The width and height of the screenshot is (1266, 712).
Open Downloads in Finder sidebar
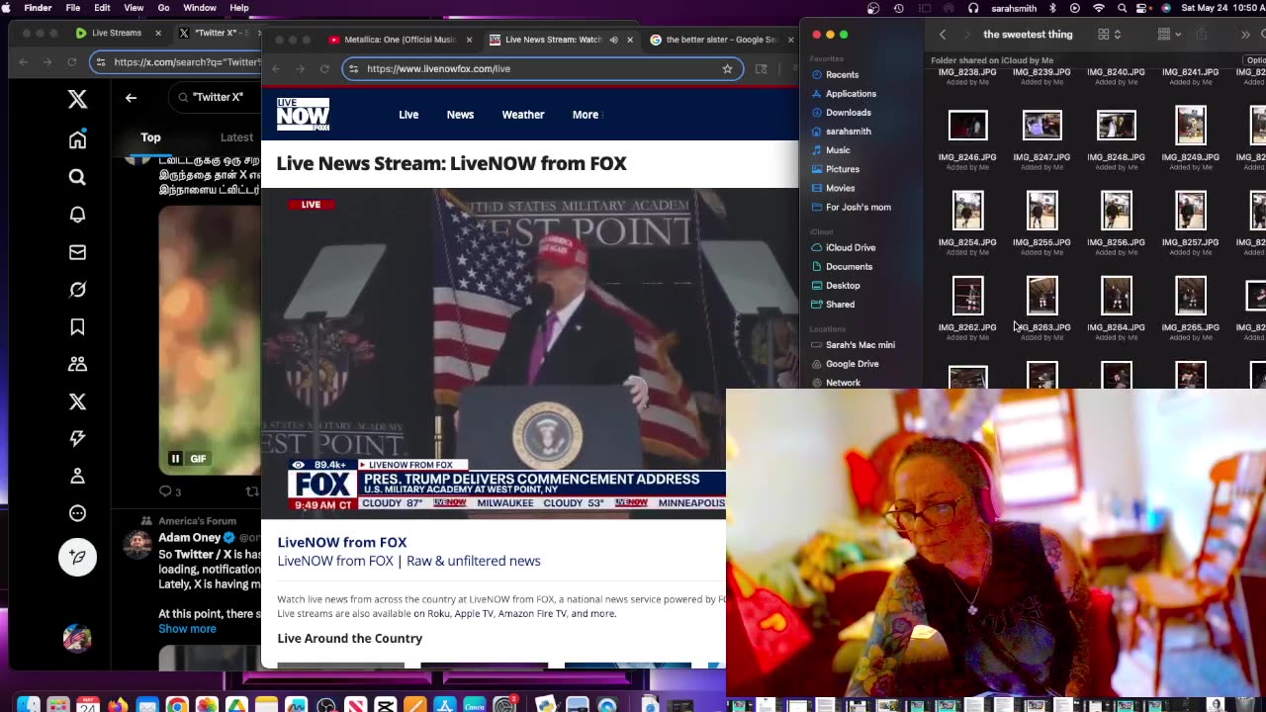[849, 112]
